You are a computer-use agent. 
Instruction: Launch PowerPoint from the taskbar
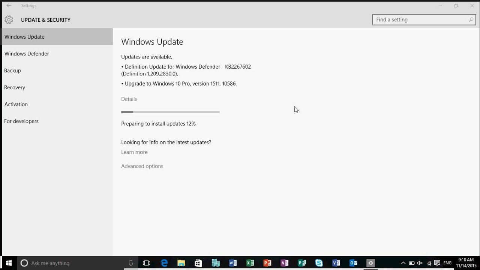click(x=267, y=263)
